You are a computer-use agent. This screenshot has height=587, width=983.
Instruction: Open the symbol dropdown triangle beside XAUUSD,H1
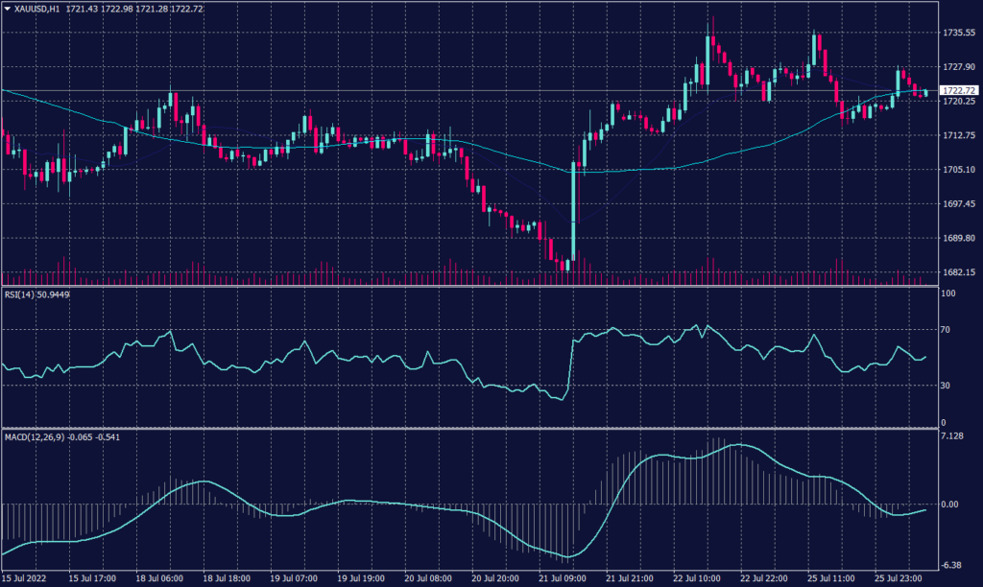(x=10, y=9)
